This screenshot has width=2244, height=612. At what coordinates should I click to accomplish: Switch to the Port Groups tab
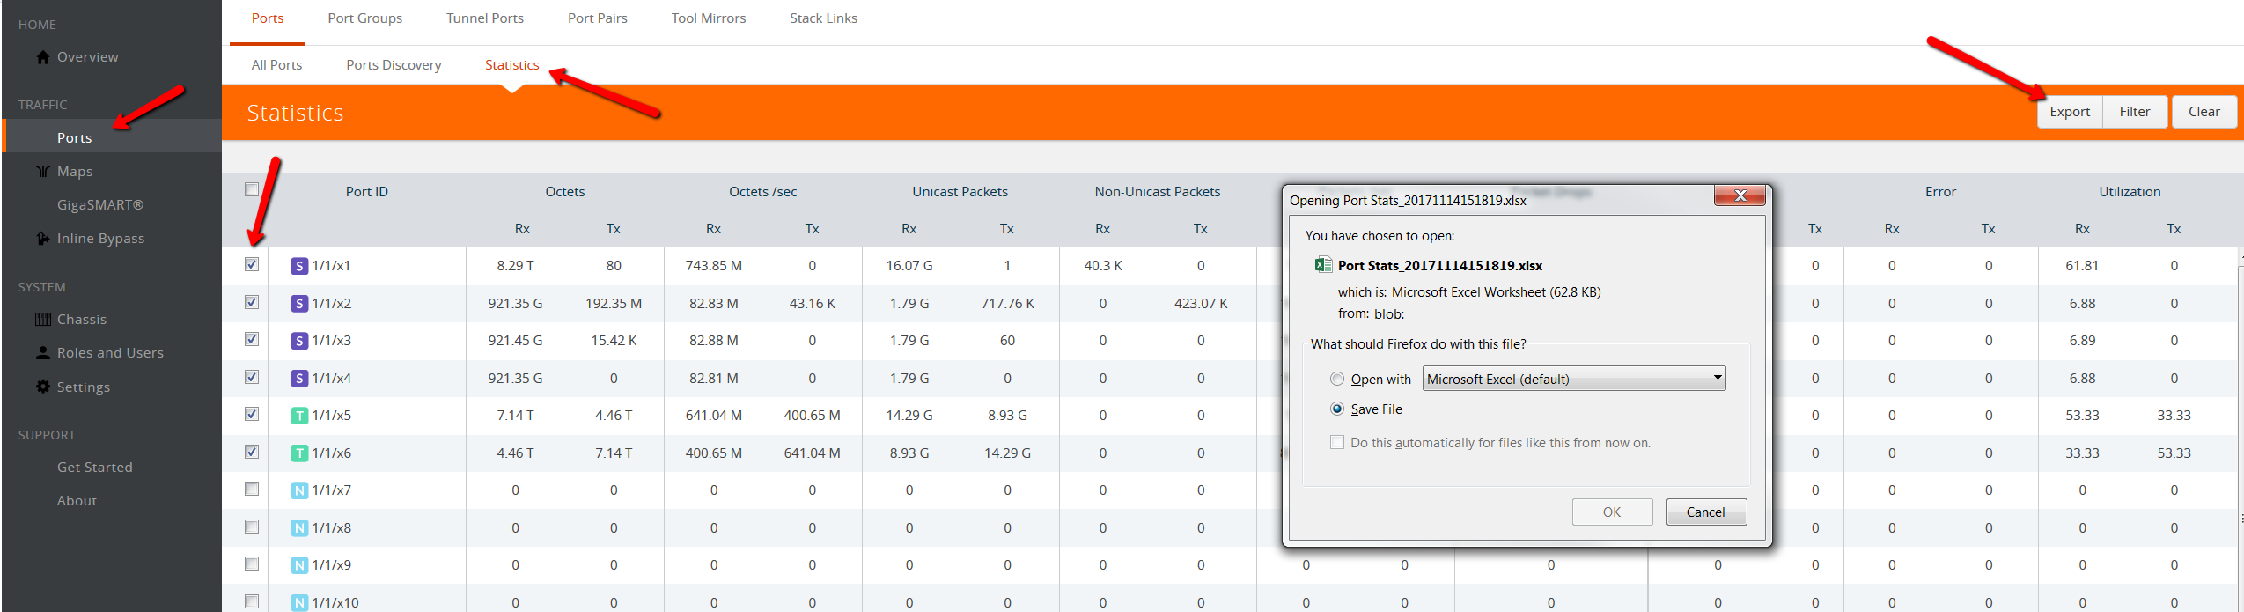tap(364, 18)
